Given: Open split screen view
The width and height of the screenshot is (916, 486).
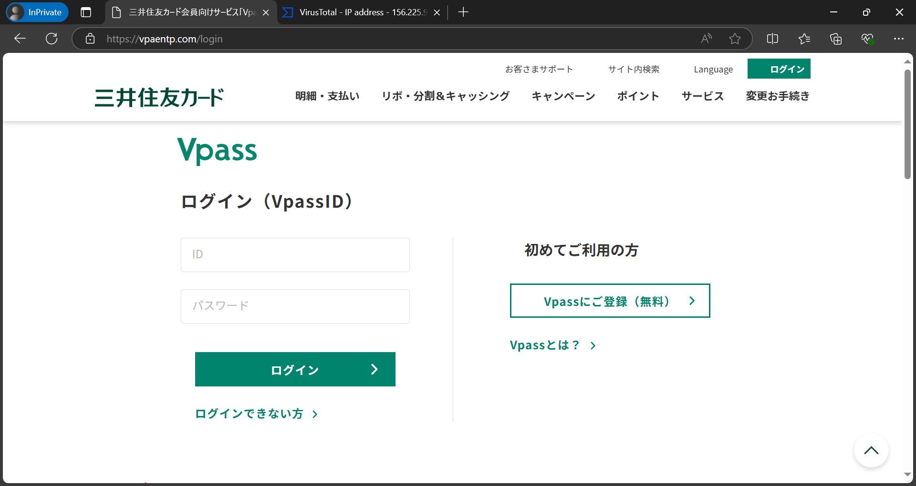Looking at the screenshot, I should coord(772,39).
